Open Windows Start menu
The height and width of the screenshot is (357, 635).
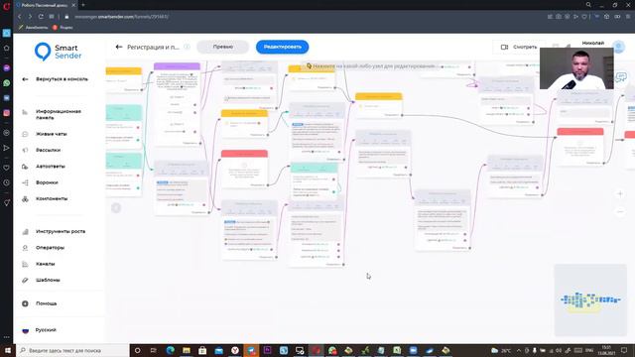pos(7,350)
